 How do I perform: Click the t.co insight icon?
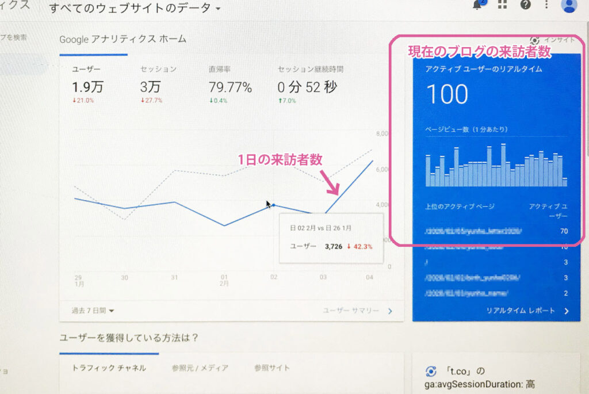[431, 372]
